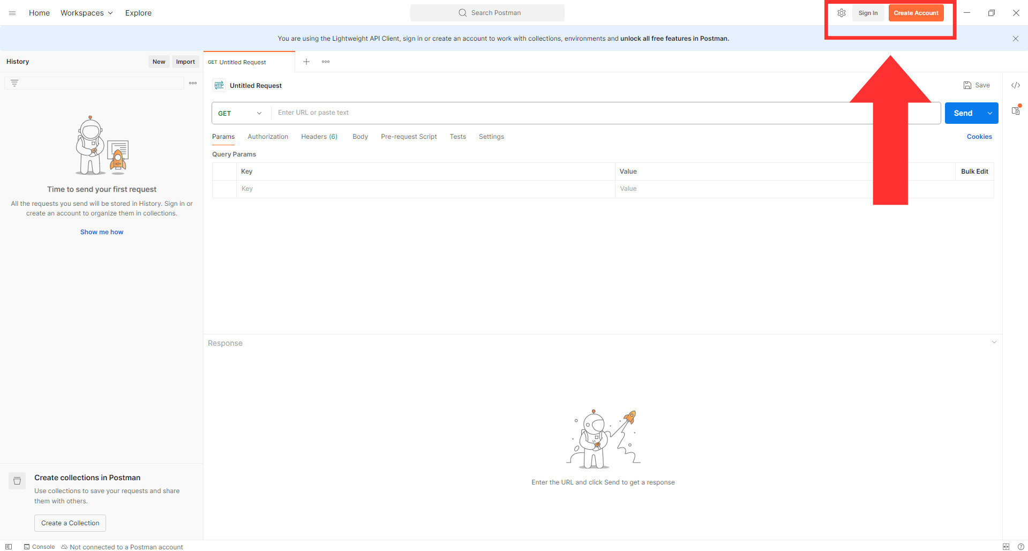
Task: Select the GET Untitled Request tab
Action: click(249, 62)
